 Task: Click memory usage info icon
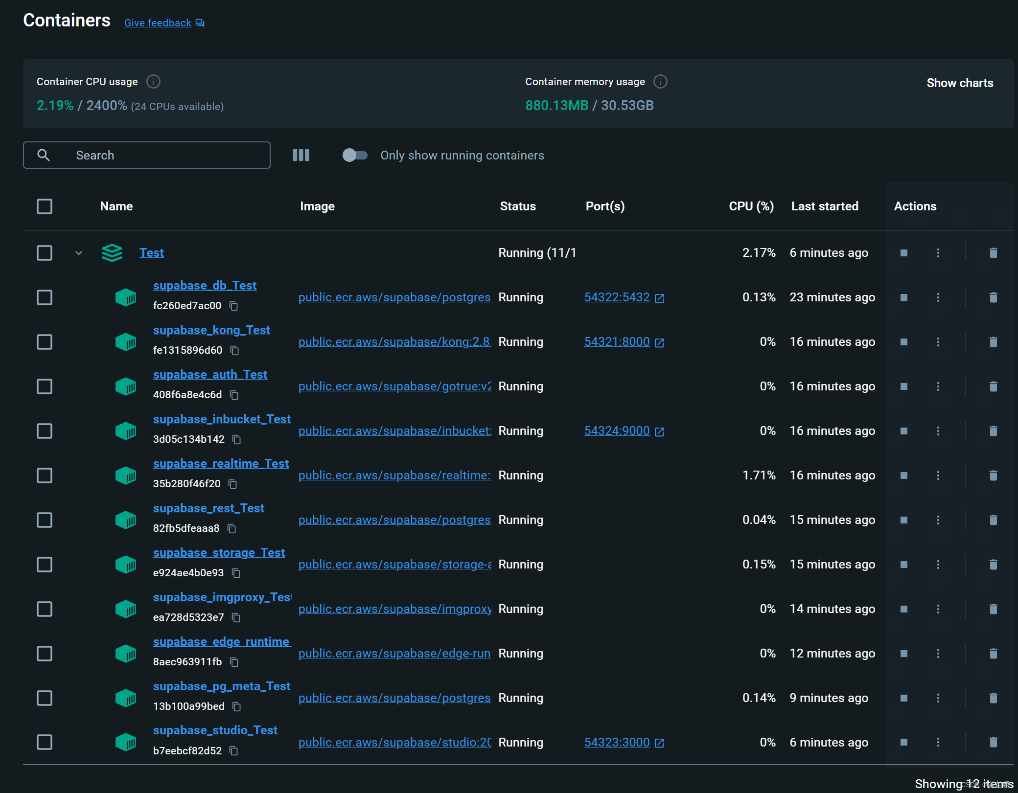[x=660, y=82]
